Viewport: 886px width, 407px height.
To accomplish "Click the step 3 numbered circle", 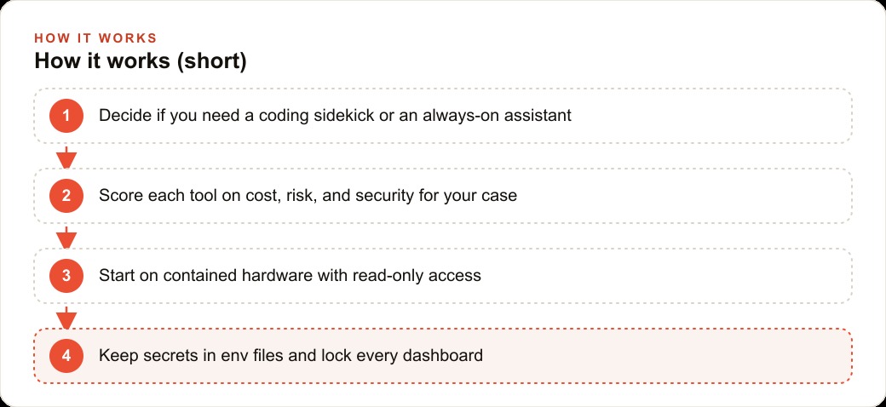I will [66, 276].
